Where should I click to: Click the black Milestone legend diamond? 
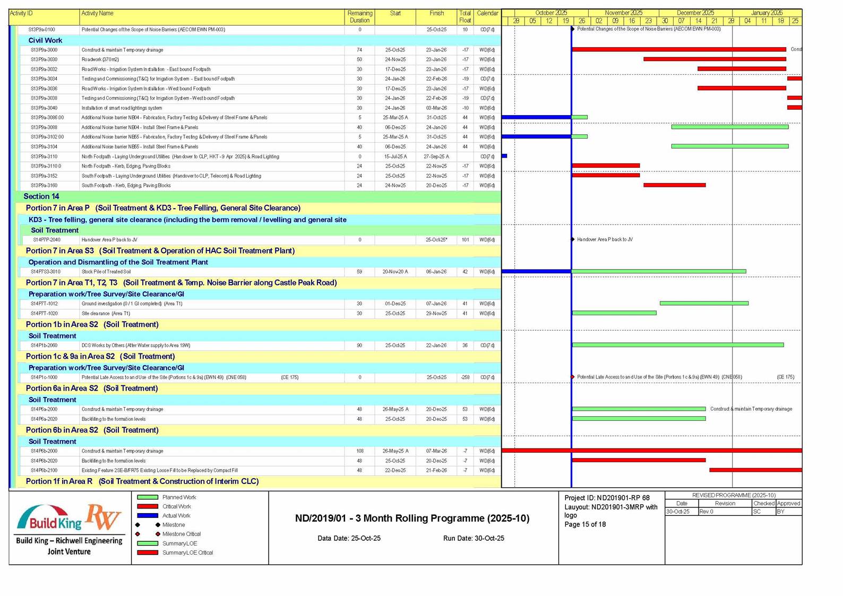coord(158,525)
